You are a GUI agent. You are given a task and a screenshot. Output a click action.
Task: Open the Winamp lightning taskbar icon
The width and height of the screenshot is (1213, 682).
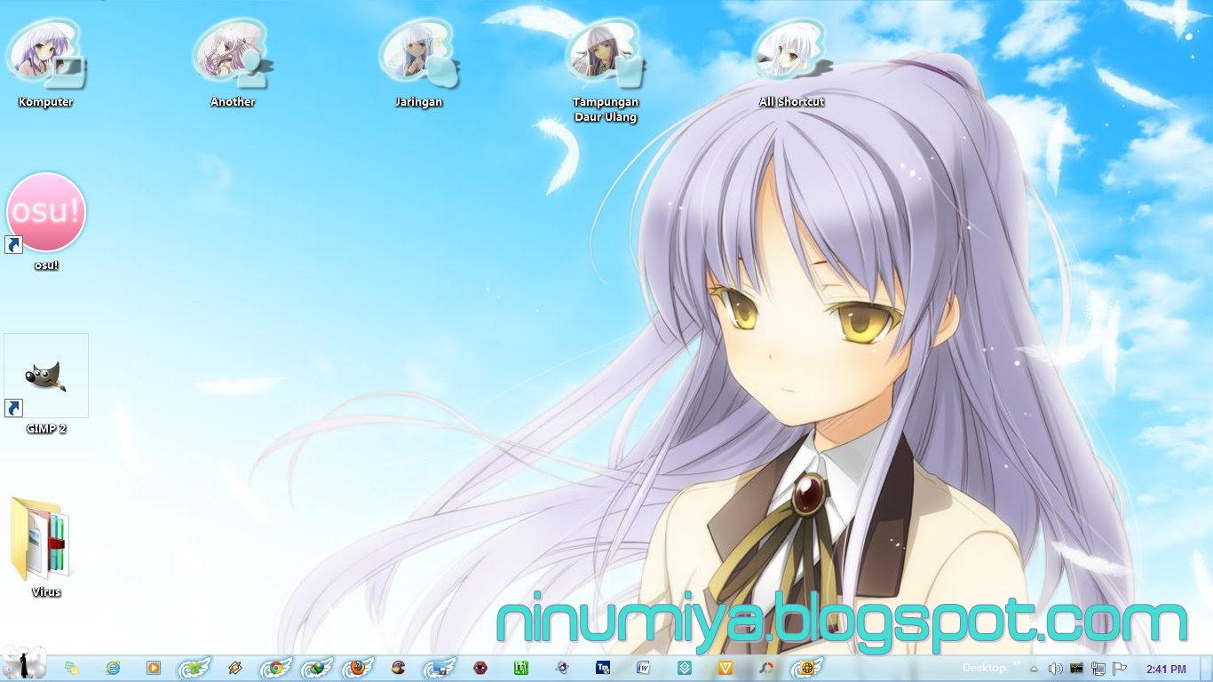[235, 668]
